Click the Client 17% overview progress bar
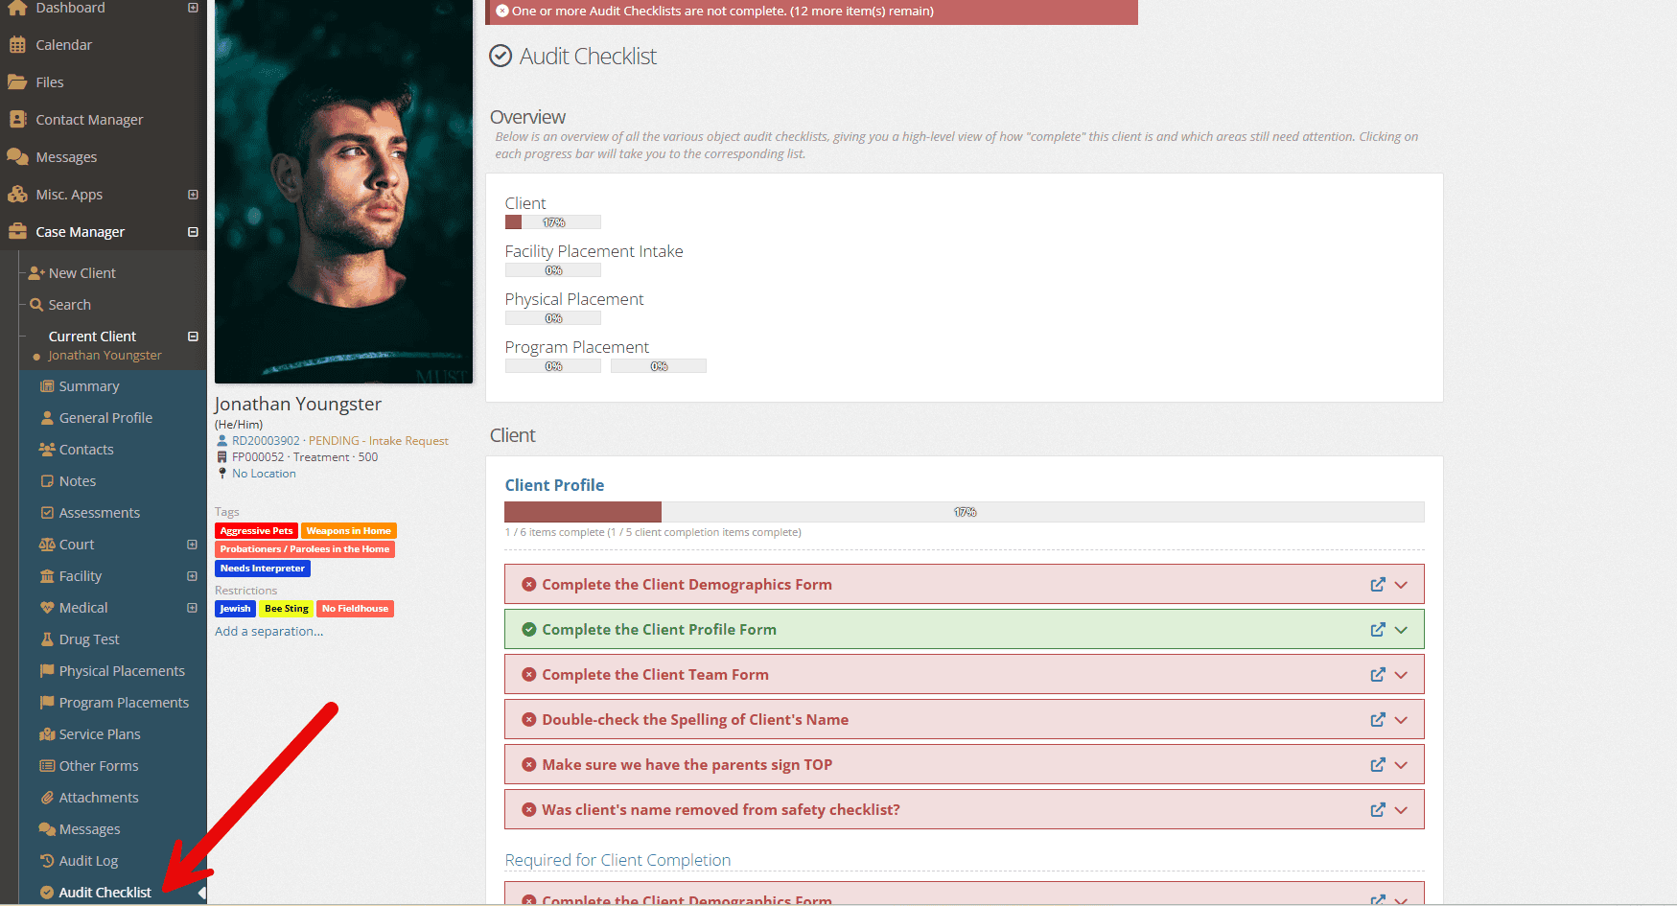 pos(553,222)
